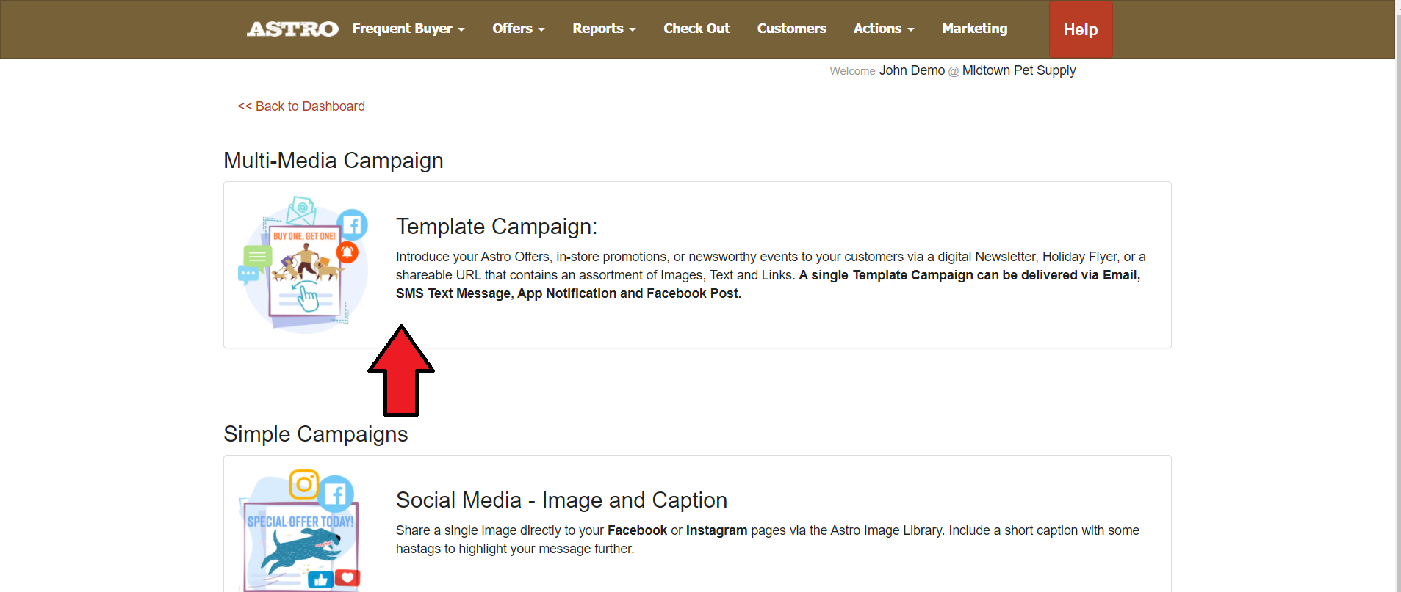Open the Frequent Buyer dropdown menu
The width and height of the screenshot is (1401, 592).
click(408, 29)
